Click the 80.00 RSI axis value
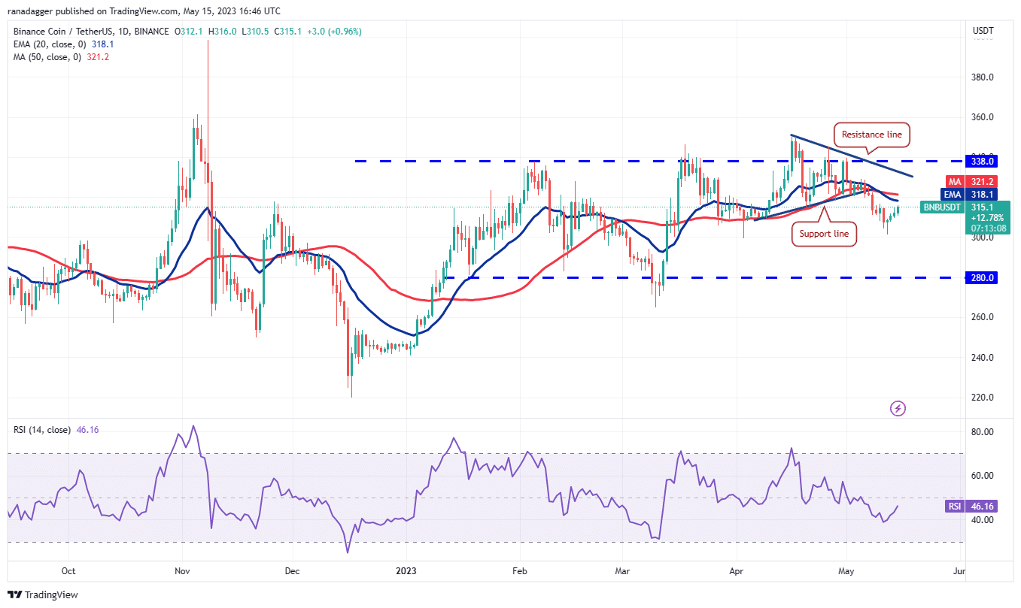 (x=983, y=432)
